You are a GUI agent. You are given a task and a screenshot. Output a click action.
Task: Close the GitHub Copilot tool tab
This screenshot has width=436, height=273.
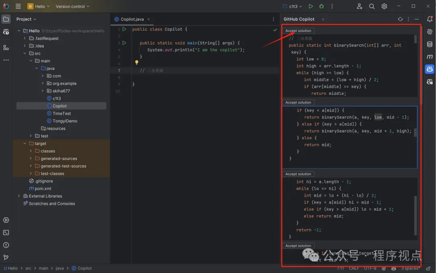[x=323, y=19]
